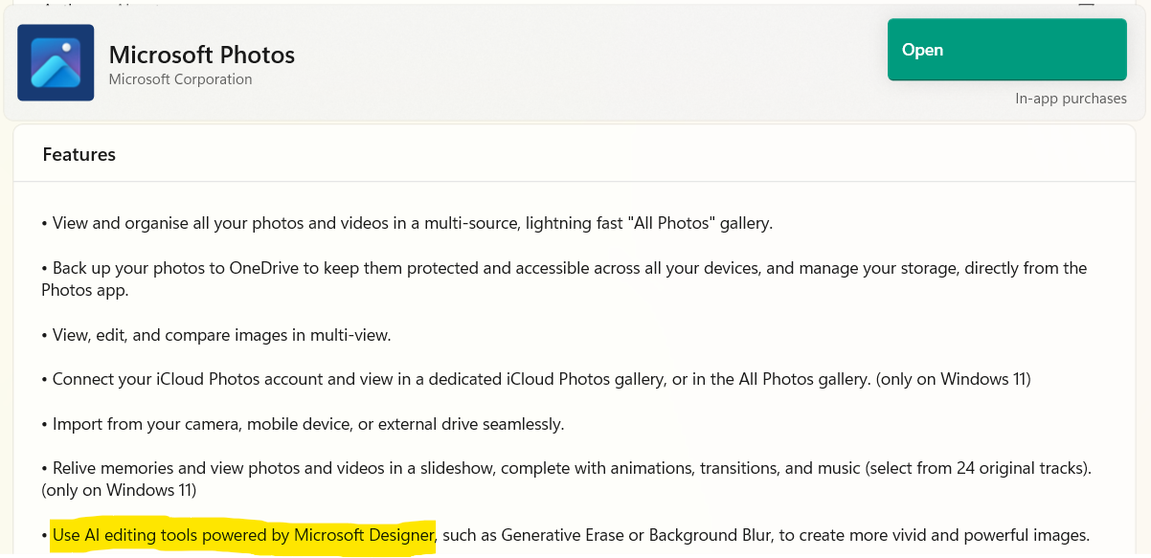
Task: Click the In-app purchases label
Action: [1072, 98]
